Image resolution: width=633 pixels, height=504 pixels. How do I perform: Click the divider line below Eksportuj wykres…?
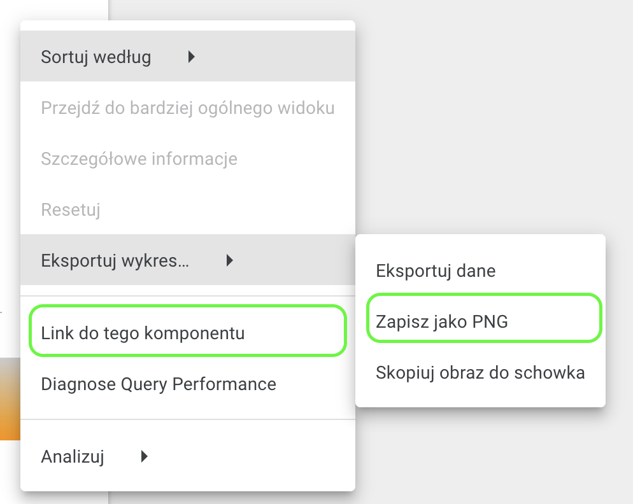coord(187,296)
